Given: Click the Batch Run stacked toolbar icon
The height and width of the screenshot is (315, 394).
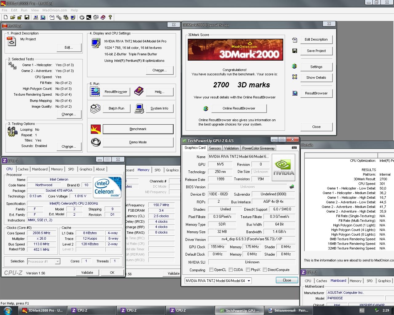Looking at the screenshot, I should coord(96,18).
